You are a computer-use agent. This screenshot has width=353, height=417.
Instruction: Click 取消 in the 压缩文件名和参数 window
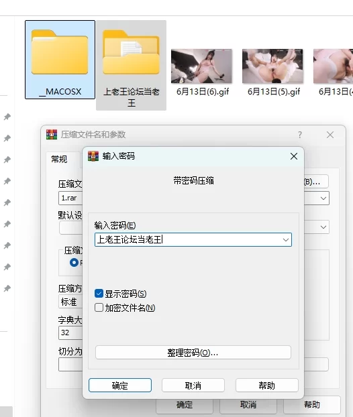(x=248, y=406)
